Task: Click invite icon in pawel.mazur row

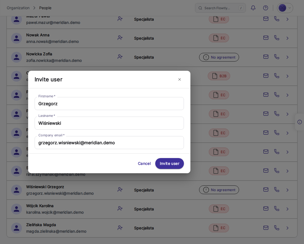Action: point(120,19)
